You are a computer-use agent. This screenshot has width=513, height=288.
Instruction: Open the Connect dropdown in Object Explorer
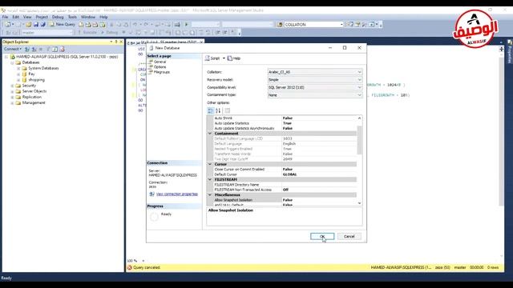(x=13, y=49)
